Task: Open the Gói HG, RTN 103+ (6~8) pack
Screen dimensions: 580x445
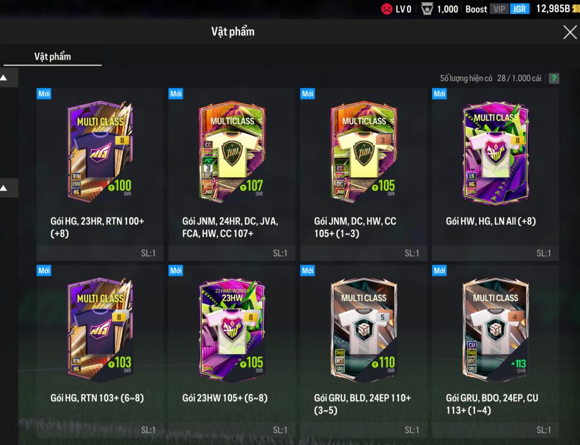Action: [x=100, y=351]
